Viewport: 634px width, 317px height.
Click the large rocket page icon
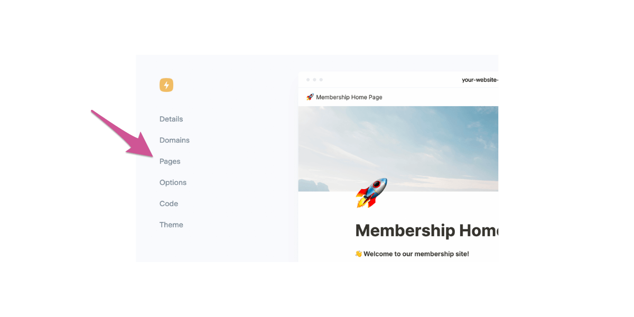pos(371,192)
